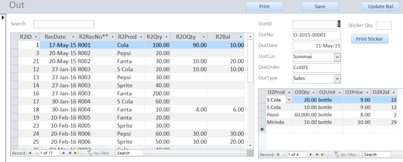Open the R2Prod column filter arrow
The height and width of the screenshot is (162, 403).
140,37
